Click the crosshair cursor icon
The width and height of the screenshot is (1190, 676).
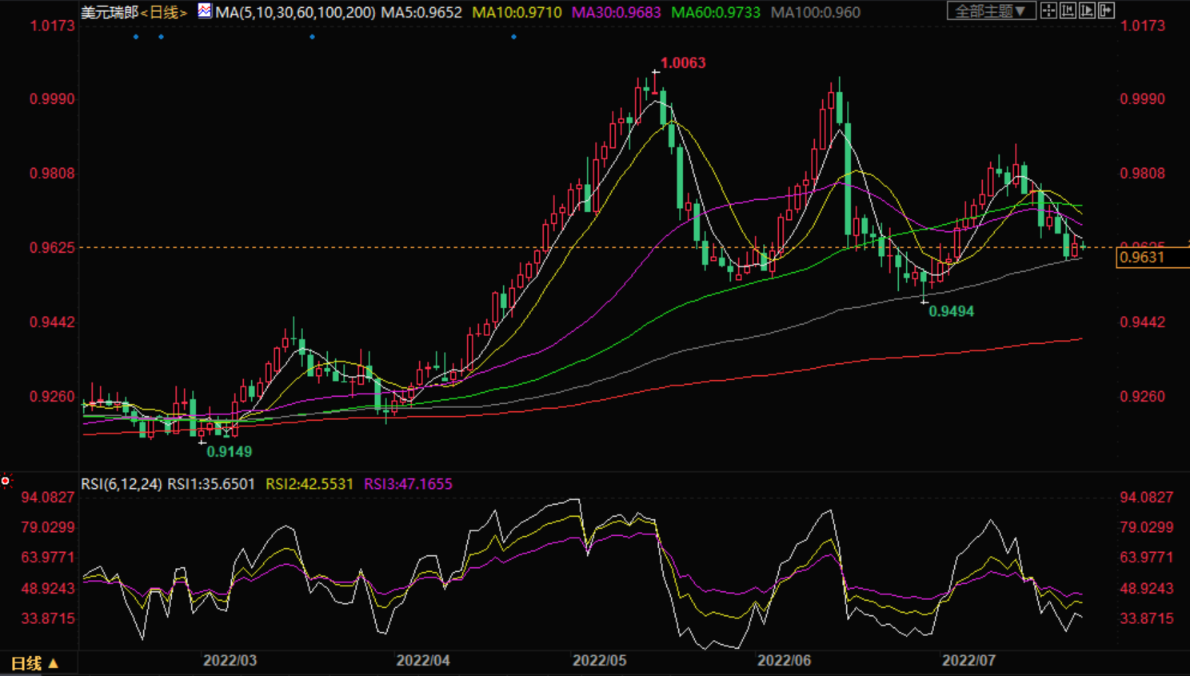[1048, 10]
